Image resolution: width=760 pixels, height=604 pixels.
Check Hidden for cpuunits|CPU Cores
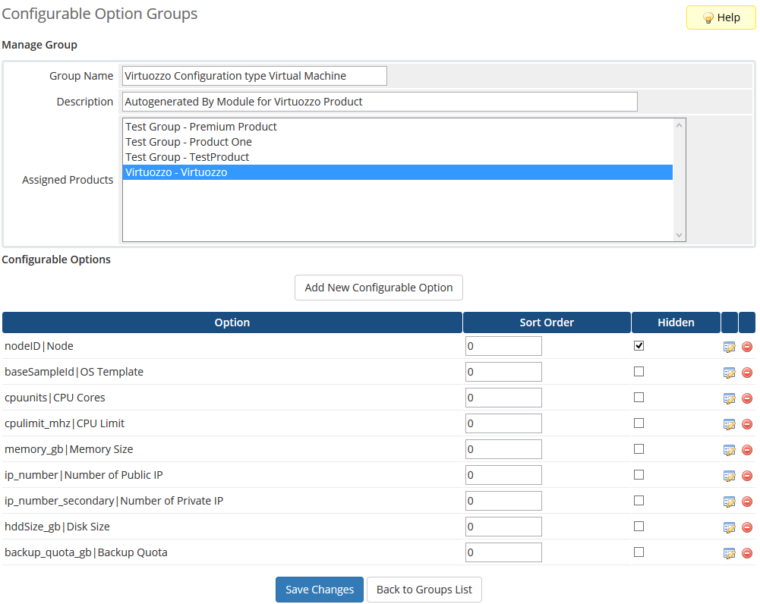639,397
